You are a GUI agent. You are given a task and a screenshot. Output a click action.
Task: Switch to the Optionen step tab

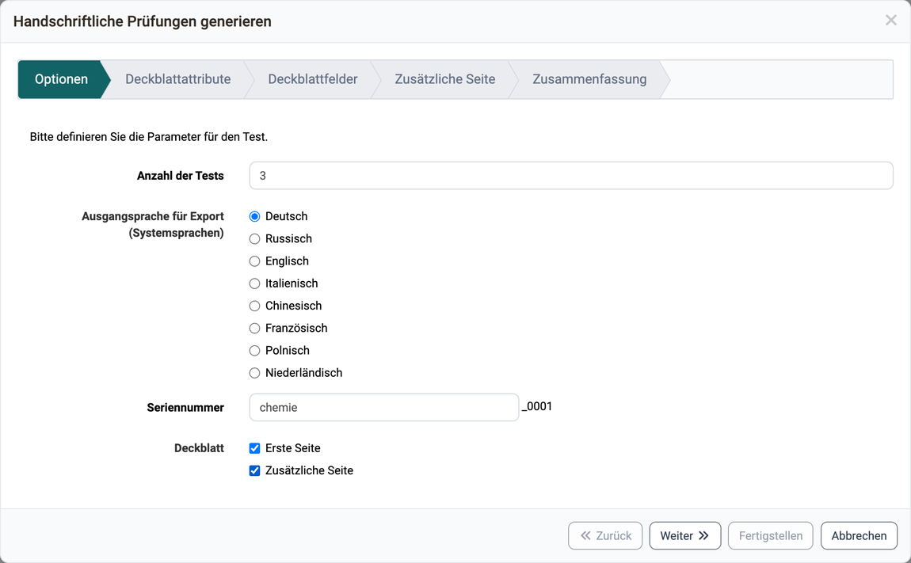click(62, 79)
